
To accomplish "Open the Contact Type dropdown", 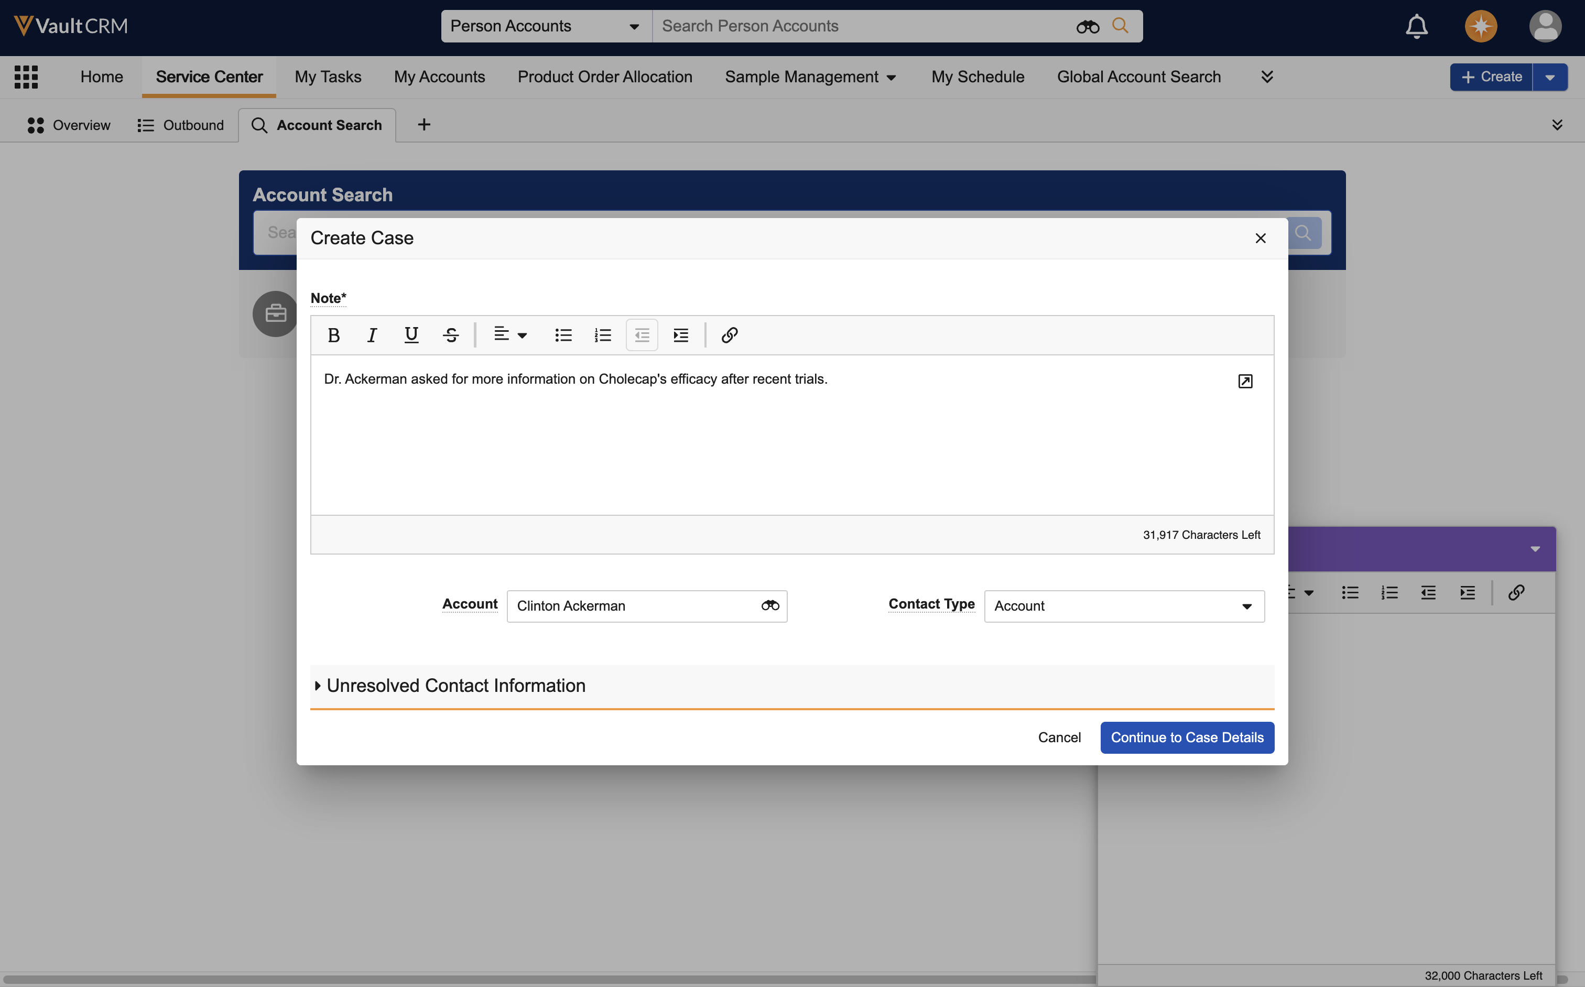I will click(x=1123, y=606).
